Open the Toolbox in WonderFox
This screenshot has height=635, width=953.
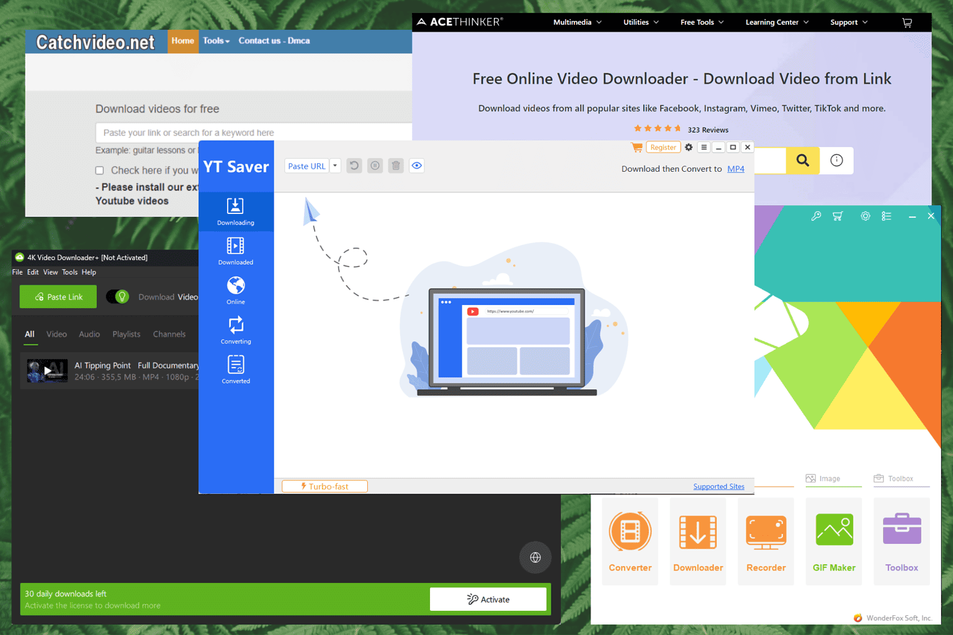901,540
